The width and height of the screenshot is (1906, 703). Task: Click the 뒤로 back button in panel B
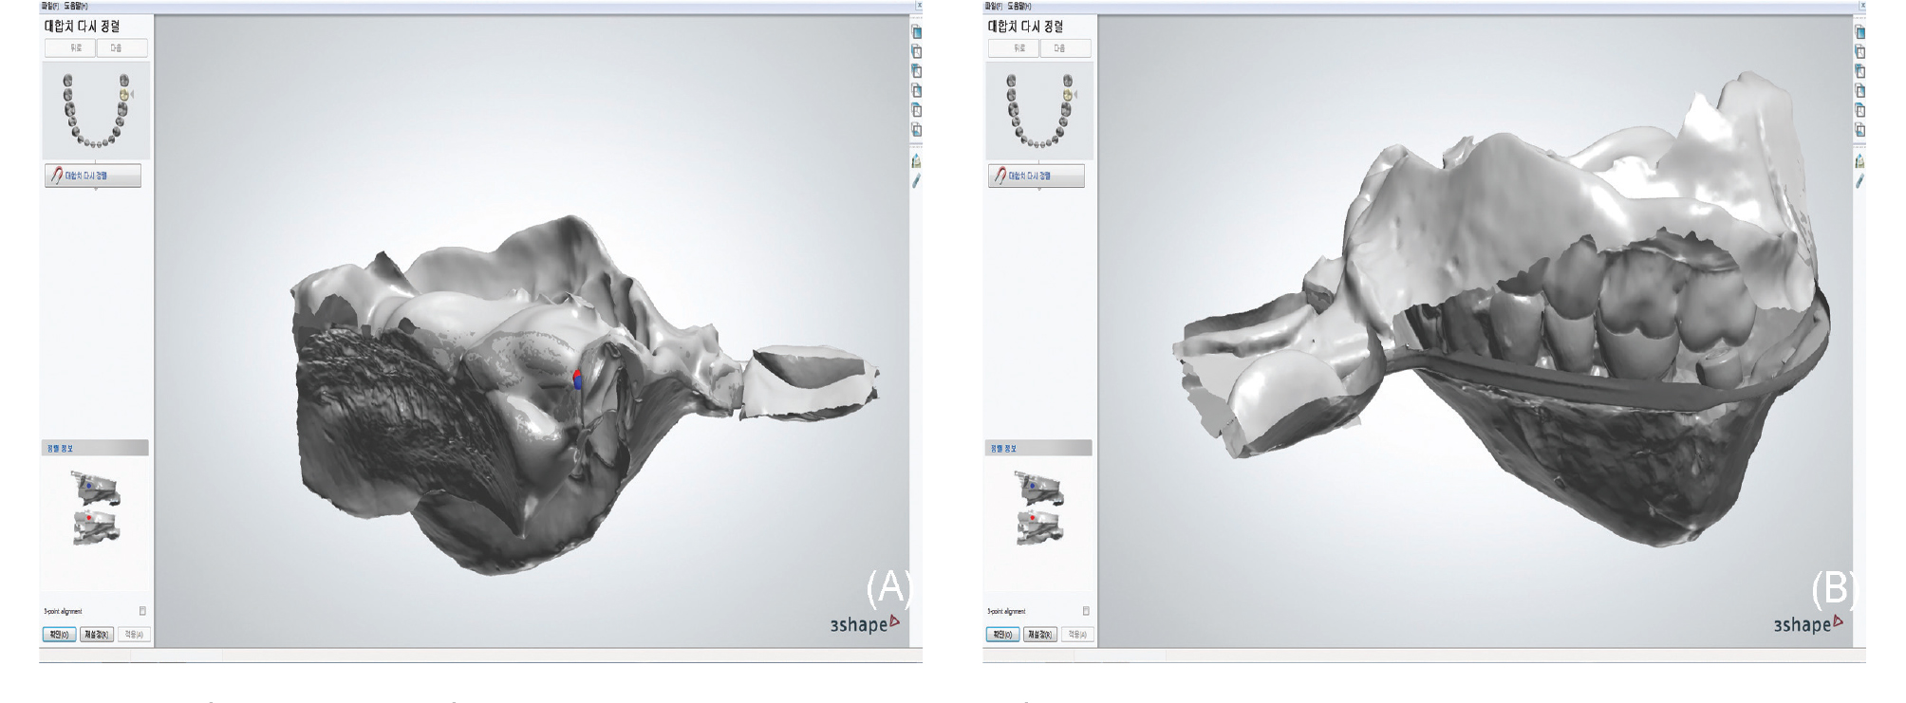[1014, 48]
